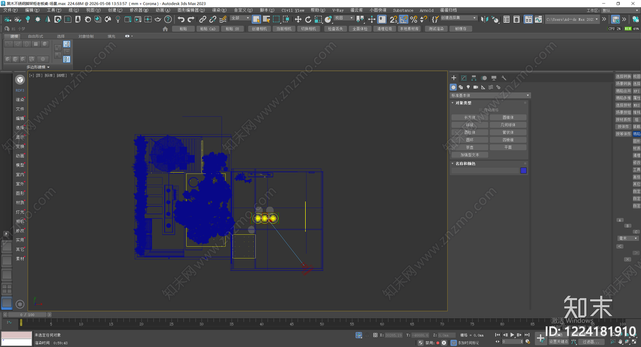
Task: Open the Create panel plus tab
Action: (x=454, y=78)
